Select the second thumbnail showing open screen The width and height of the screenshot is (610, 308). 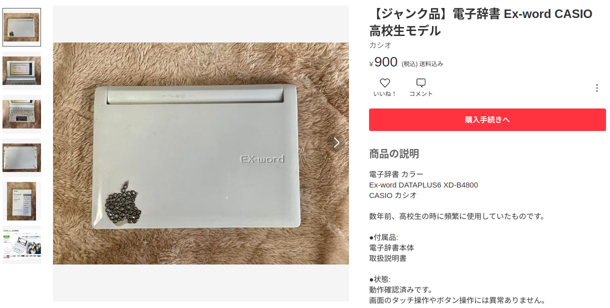[x=21, y=70]
